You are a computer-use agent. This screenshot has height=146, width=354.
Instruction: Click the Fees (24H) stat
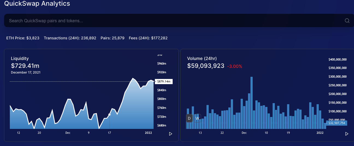148,38
